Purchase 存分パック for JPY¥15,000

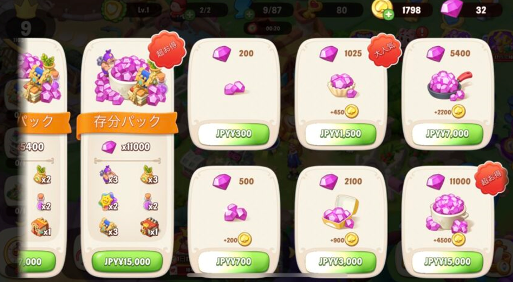[x=127, y=262]
